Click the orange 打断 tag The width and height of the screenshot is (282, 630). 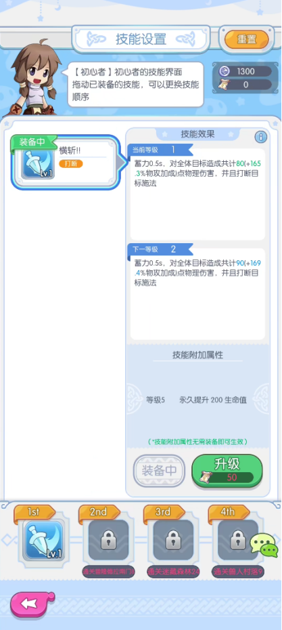click(x=71, y=164)
